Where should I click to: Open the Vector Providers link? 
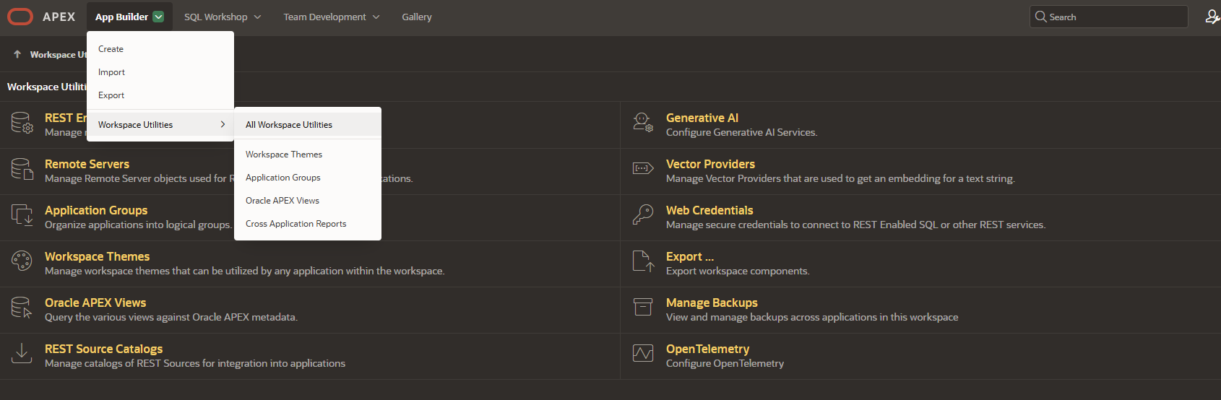710,164
